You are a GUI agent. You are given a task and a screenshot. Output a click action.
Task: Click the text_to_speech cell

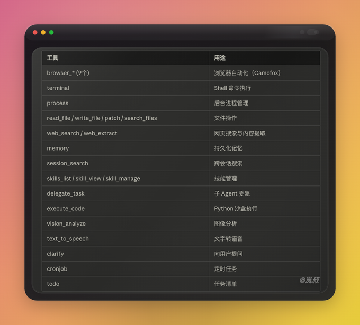coord(125,238)
